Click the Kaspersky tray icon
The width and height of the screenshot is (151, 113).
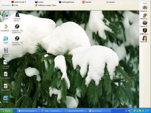(132, 111)
